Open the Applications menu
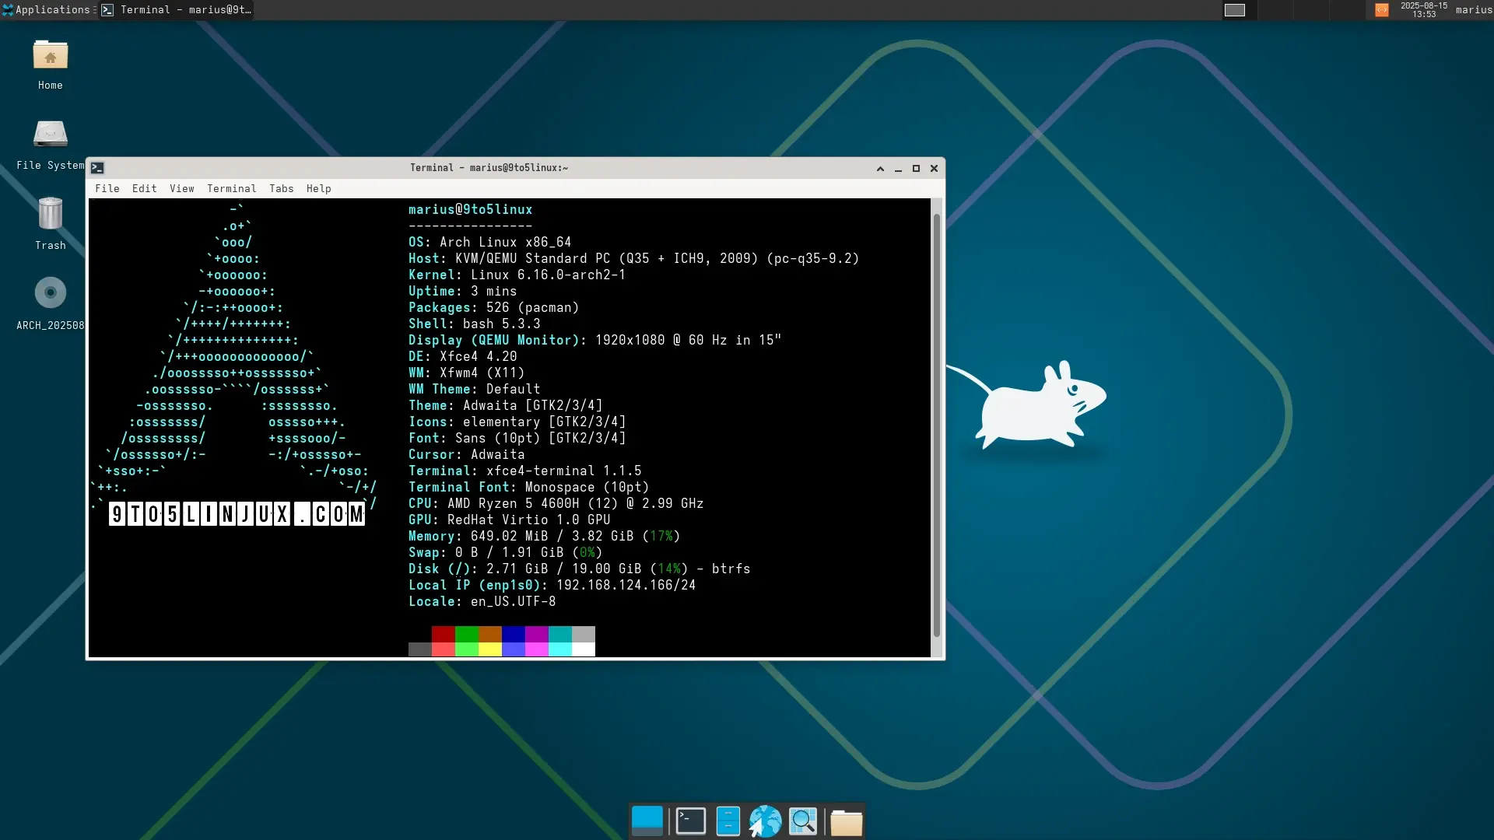The image size is (1494, 840). 47,10
